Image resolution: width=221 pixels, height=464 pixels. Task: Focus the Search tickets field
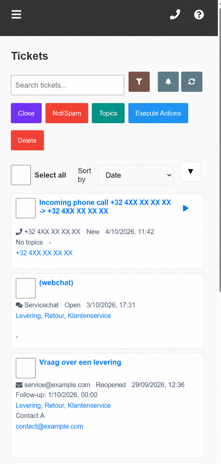tap(68, 85)
